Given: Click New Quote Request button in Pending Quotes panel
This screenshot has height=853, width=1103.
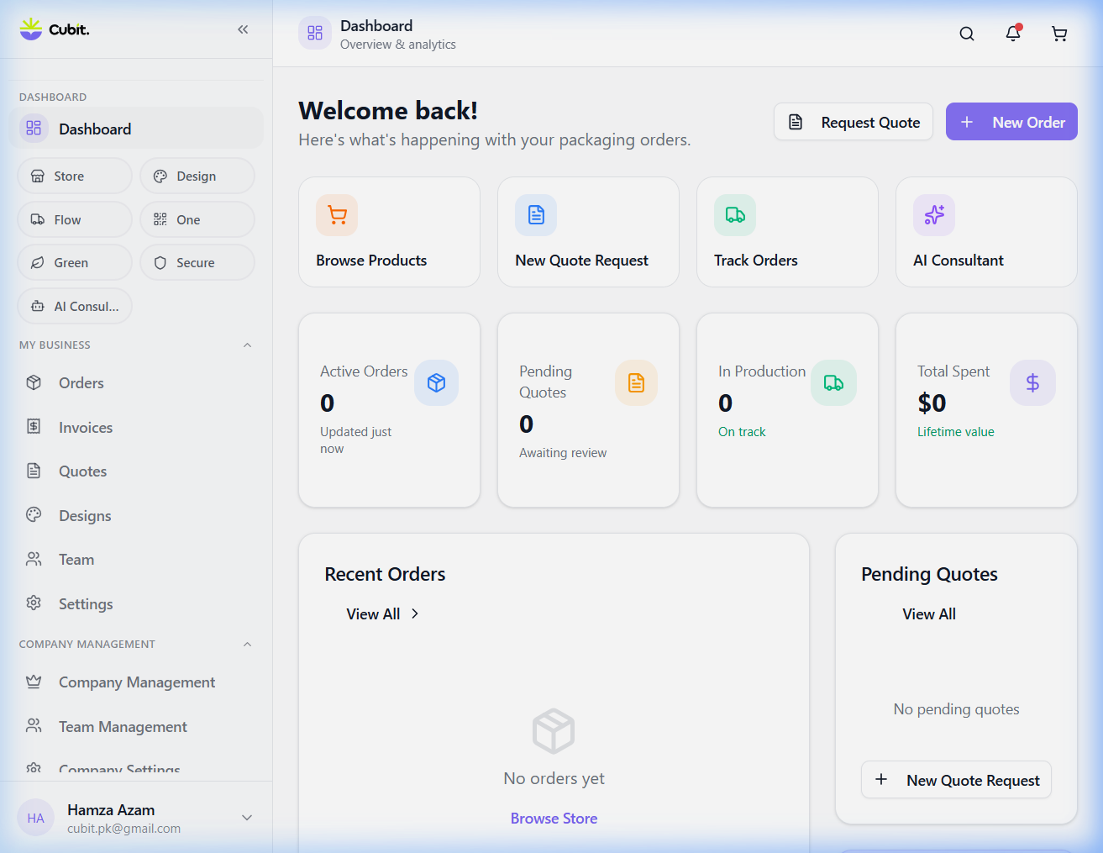Looking at the screenshot, I should pos(956,780).
